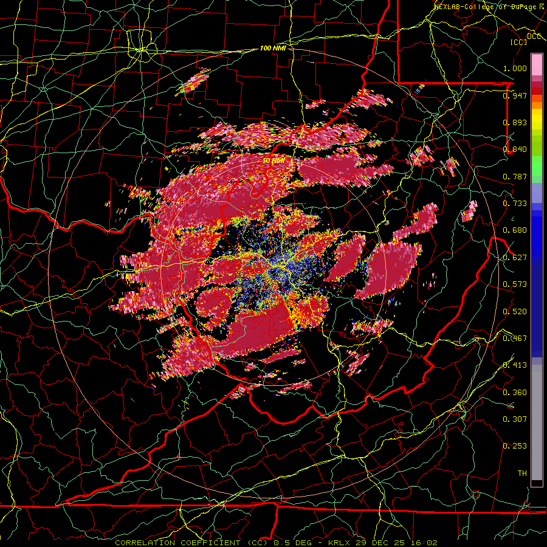Click the "0.627" legend value
The image size is (547, 547).
tap(515, 258)
